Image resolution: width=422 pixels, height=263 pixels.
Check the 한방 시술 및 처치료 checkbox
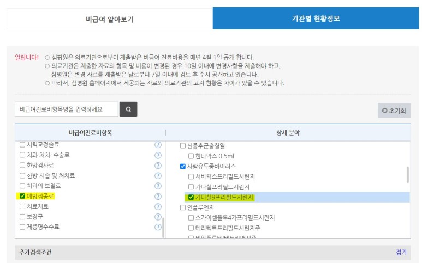pos(22,175)
